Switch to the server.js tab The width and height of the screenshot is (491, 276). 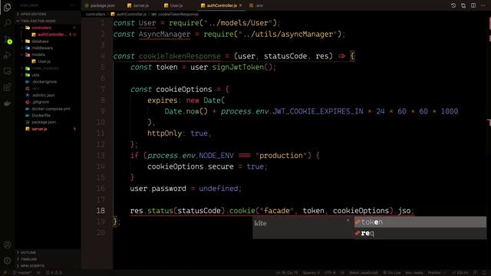tap(138, 5)
